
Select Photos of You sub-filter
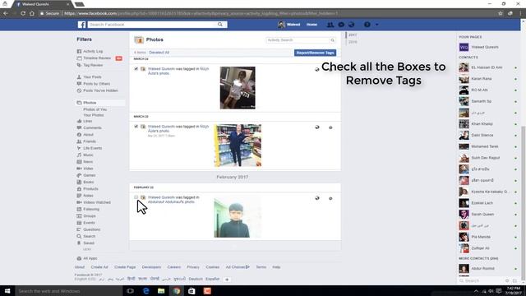pos(95,109)
